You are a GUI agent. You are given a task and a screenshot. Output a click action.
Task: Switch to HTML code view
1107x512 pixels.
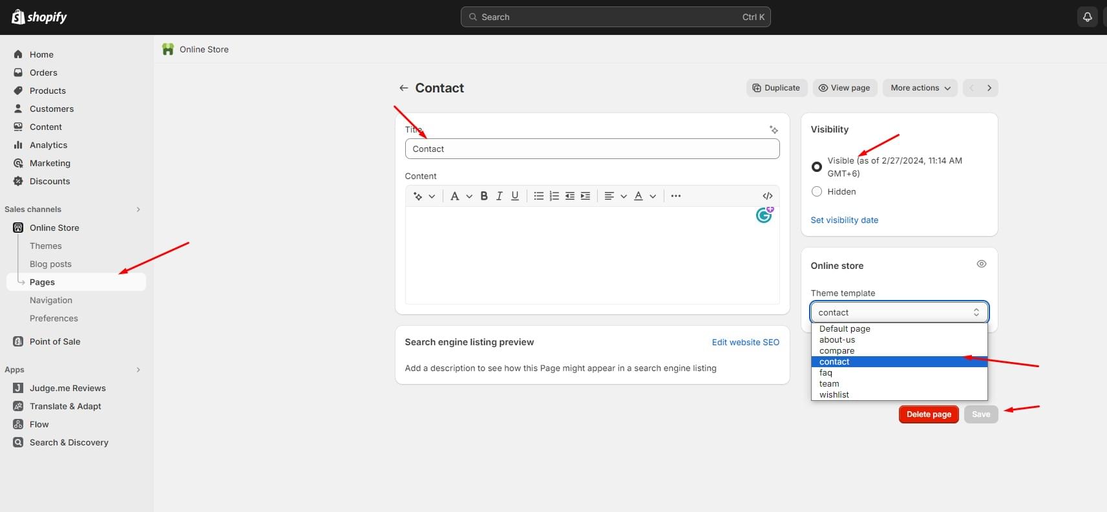[x=768, y=196]
